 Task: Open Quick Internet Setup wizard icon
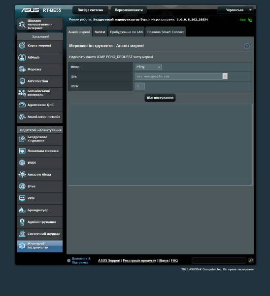tap(22, 24)
